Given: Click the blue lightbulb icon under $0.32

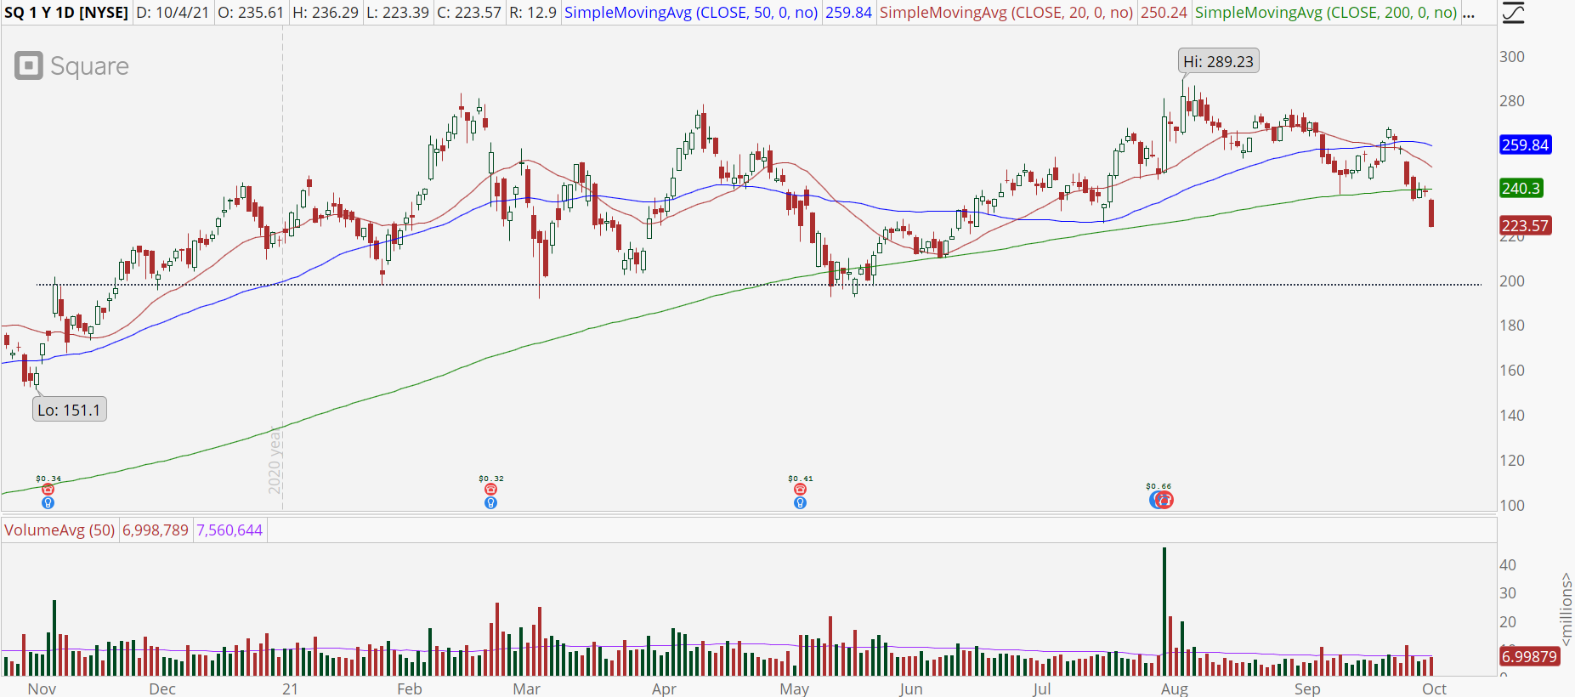Looking at the screenshot, I should coord(490,503).
